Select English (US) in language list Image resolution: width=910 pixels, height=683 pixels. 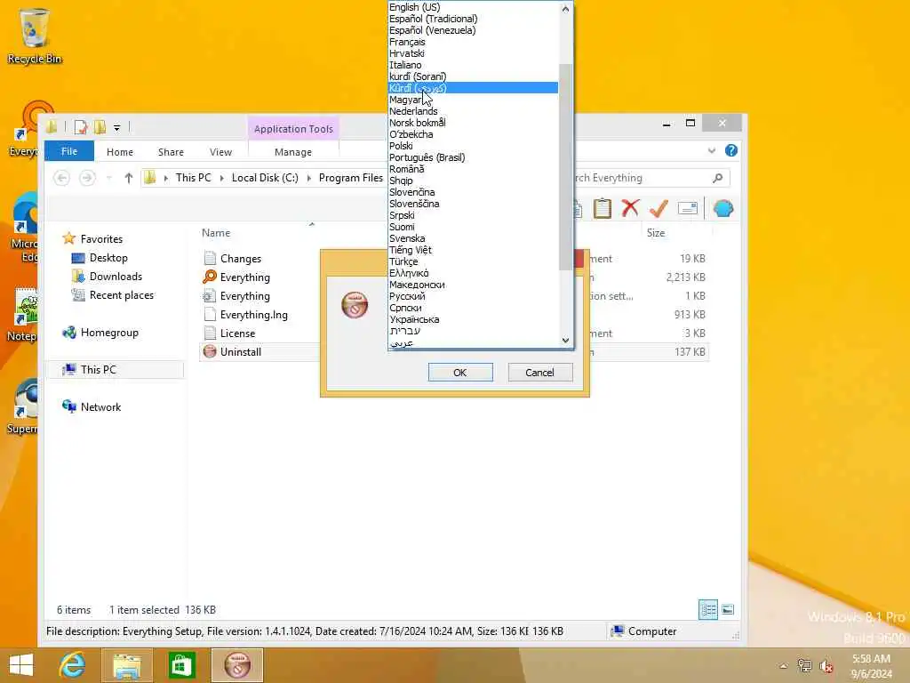[x=473, y=7]
